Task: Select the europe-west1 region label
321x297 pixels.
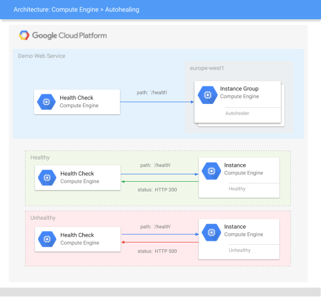Action: click(207, 68)
